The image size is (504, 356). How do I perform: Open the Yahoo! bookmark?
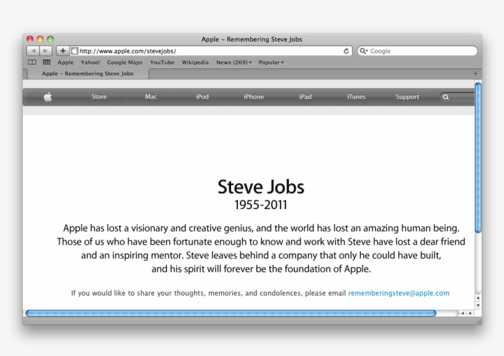tap(90, 62)
